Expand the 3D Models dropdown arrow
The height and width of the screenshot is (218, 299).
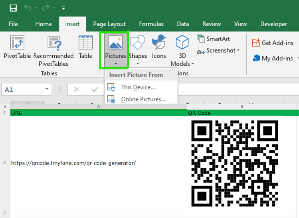[x=192, y=64]
